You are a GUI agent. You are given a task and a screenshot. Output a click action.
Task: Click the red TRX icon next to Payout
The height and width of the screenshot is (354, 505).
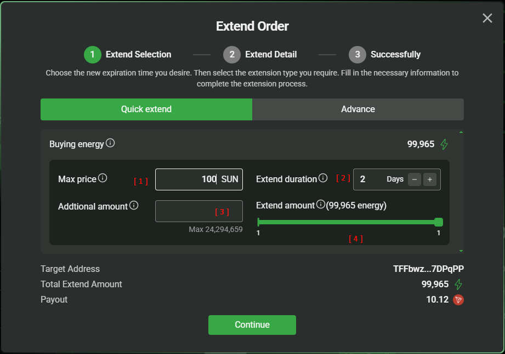point(458,300)
